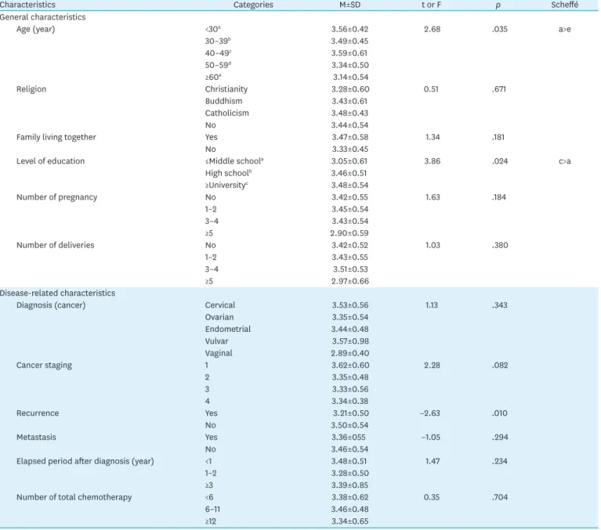601x530 pixels.
Task: Select the '≤Middle school' category
Action: tap(234, 161)
